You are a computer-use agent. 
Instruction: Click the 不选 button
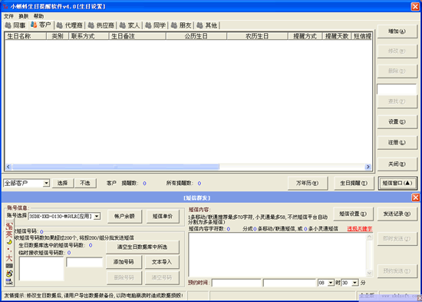pos(85,184)
